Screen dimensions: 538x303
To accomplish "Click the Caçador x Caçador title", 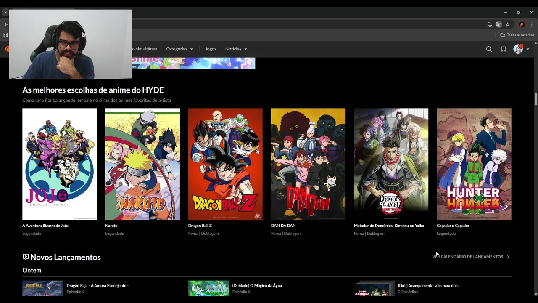I will (453, 226).
